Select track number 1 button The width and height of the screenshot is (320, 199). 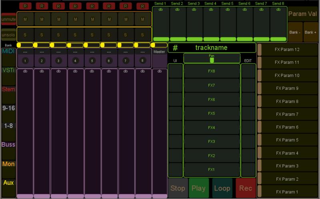[25, 61]
